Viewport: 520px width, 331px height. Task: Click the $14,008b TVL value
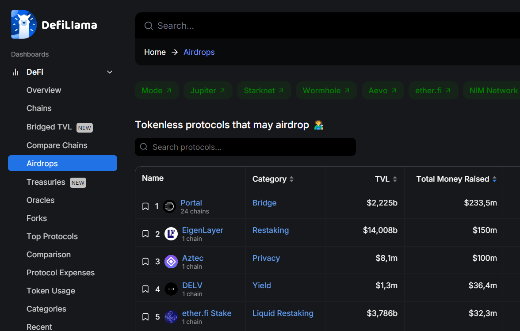point(380,230)
